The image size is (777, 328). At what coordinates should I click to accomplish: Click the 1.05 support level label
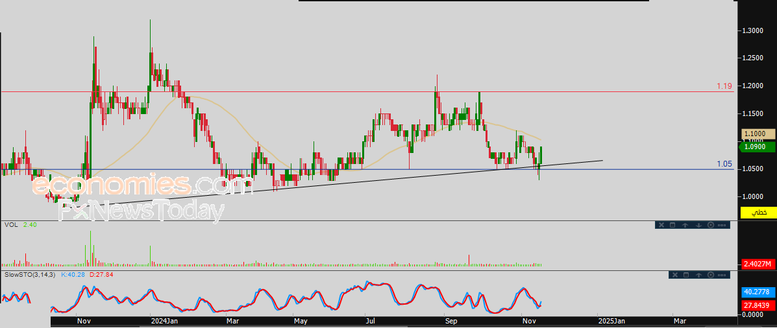pyautogui.click(x=724, y=164)
